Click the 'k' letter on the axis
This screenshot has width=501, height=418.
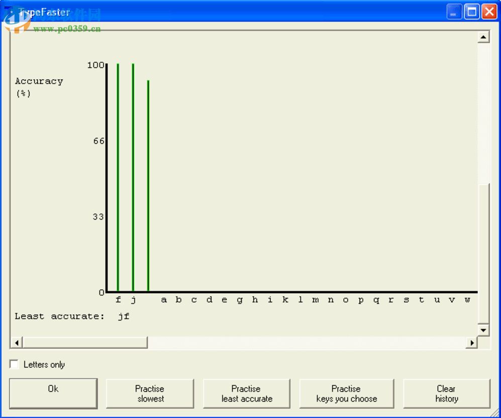pos(285,299)
